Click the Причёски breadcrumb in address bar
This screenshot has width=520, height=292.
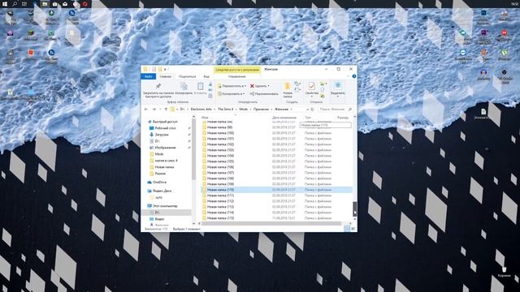point(261,109)
